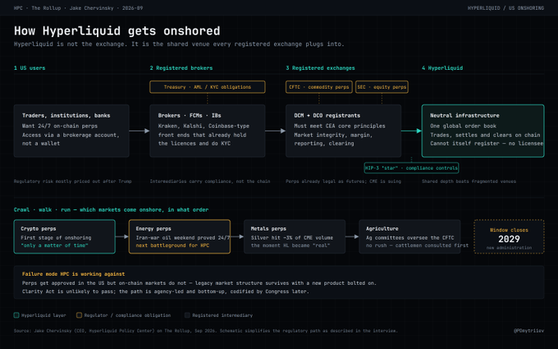Viewport: 558px width, 349px height.
Task: Click the 'Energy perps' card heading
Action: coord(153,228)
